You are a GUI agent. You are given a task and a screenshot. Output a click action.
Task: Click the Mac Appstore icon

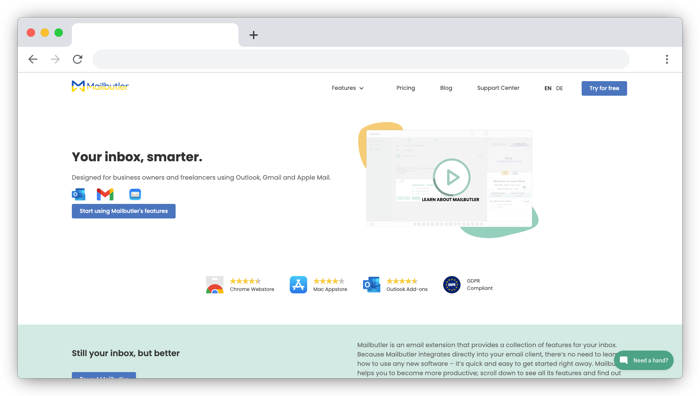[298, 285]
